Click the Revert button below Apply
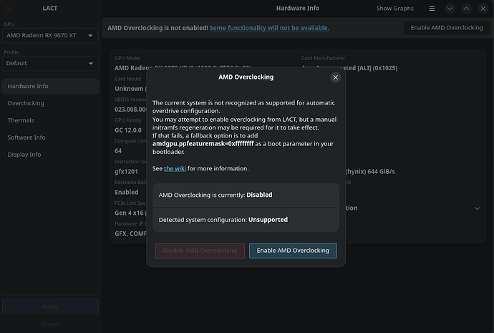The height and width of the screenshot is (333, 494). click(50, 324)
